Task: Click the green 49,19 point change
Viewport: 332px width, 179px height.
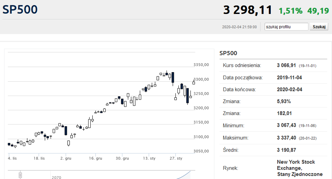Action: click(x=318, y=11)
